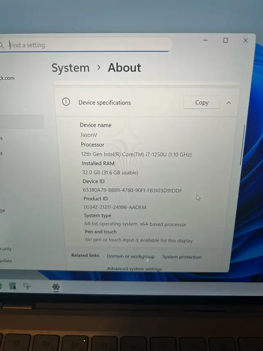Click the Device ID value text
This screenshot has height=351, width=263.
click(132, 191)
